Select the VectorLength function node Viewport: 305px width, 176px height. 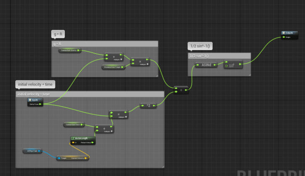point(83,138)
